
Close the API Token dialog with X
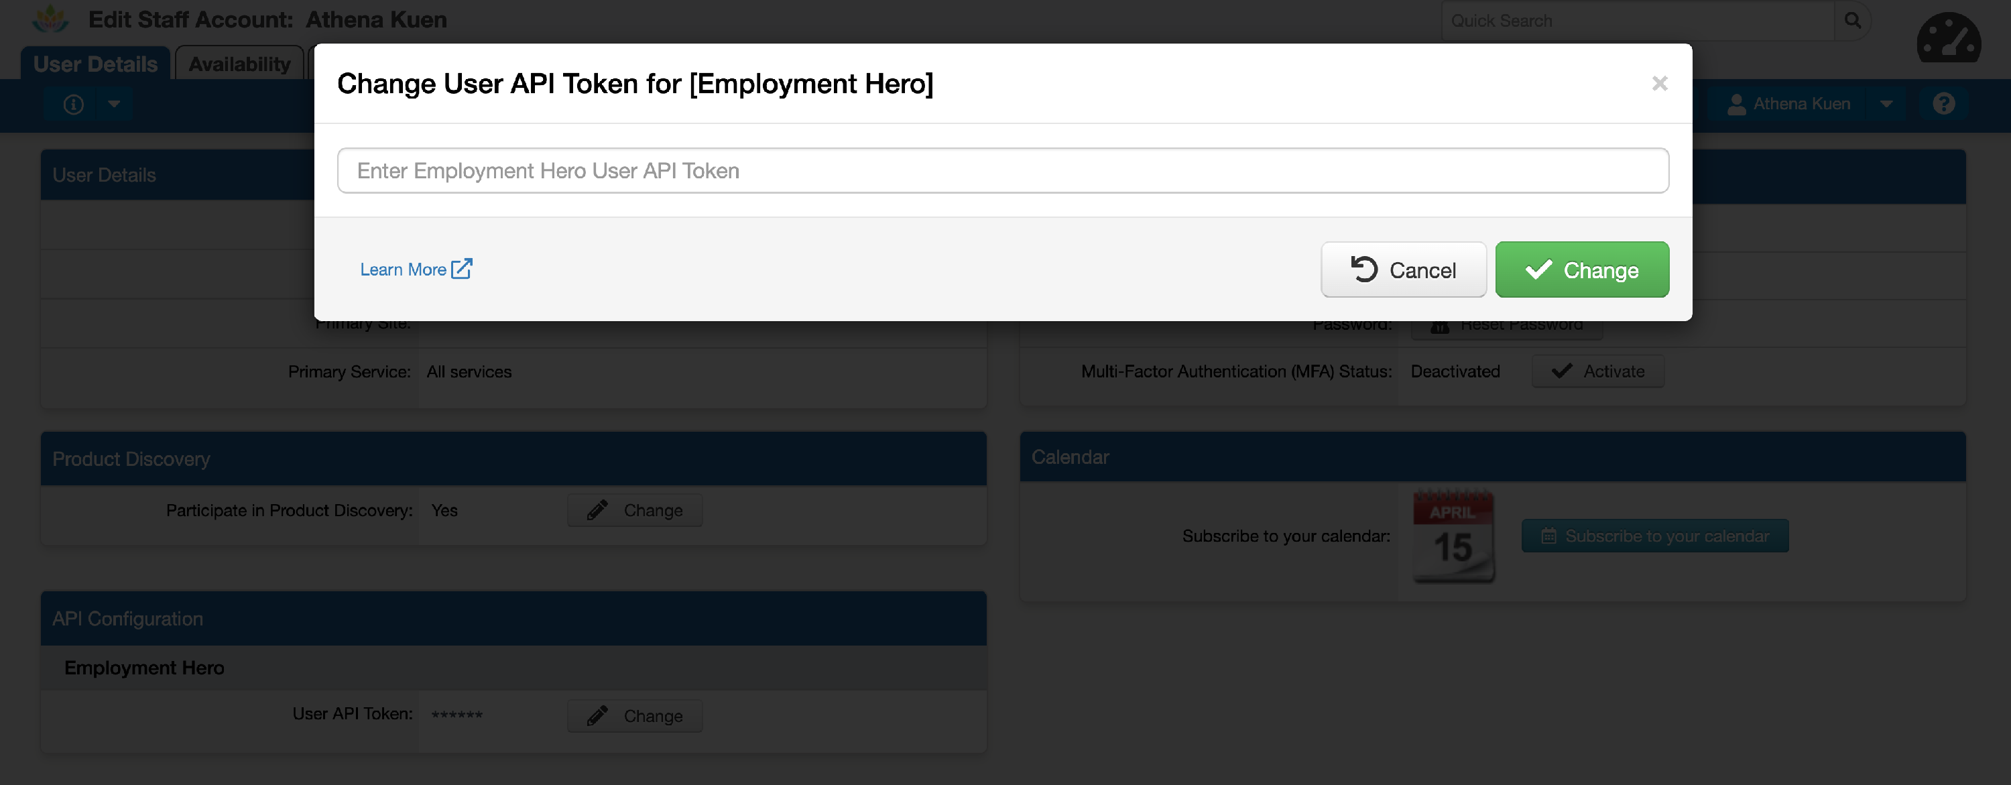(1660, 84)
